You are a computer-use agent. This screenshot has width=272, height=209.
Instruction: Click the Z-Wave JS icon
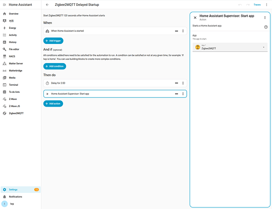click(5, 106)
